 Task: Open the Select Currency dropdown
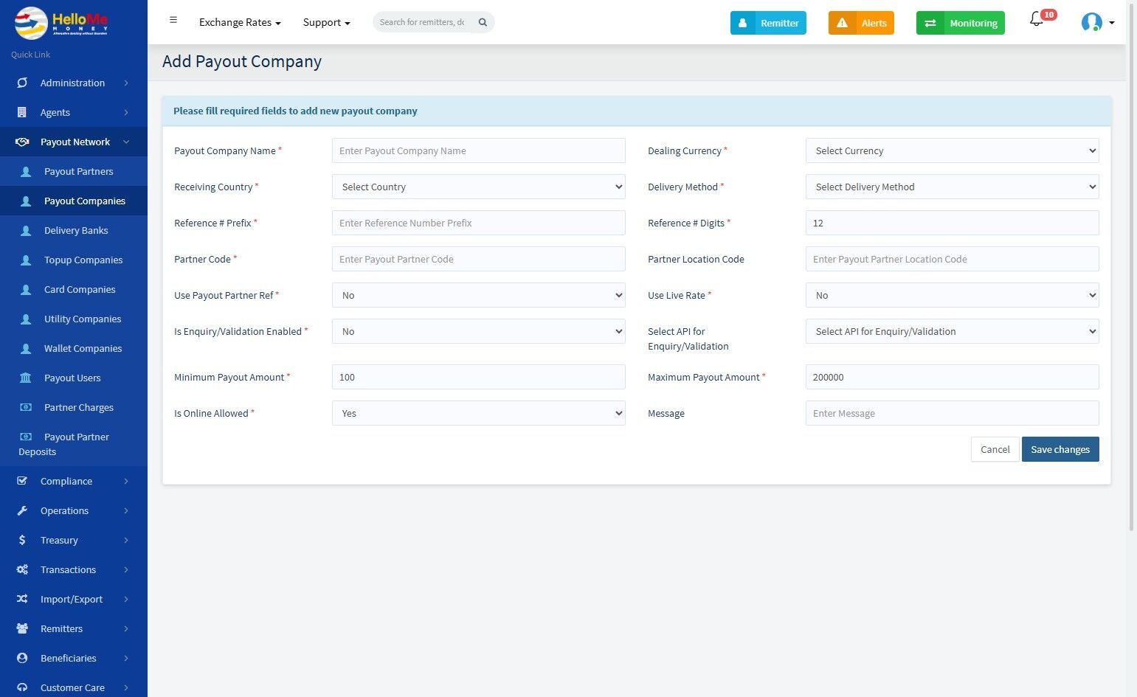(x=952, y=150)
